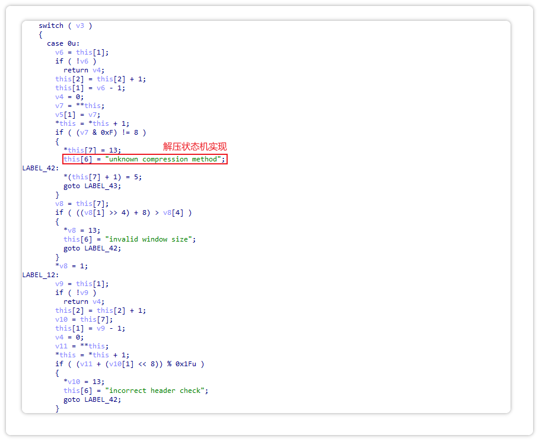Select the v6 = this[1]; line
Screen dimensions: 539x441
click(x=82, y=52)
